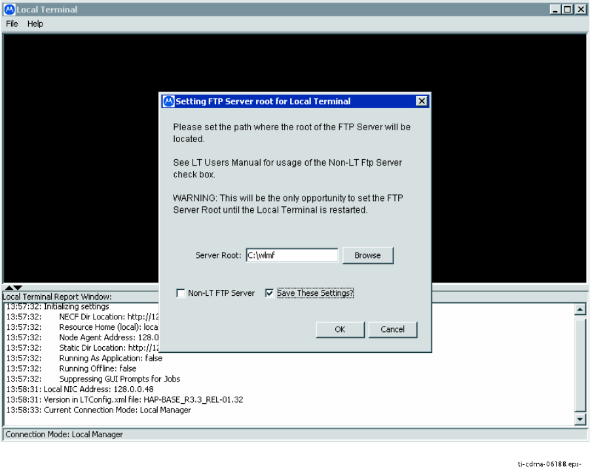Close the Setting FTP Server root dialog
The image size is (590, 468).
click(x=422, y=101)
